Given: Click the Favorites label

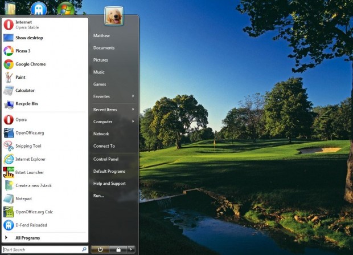Looking at the screenshot, I should pyautogui.click(x=101, y=96).
